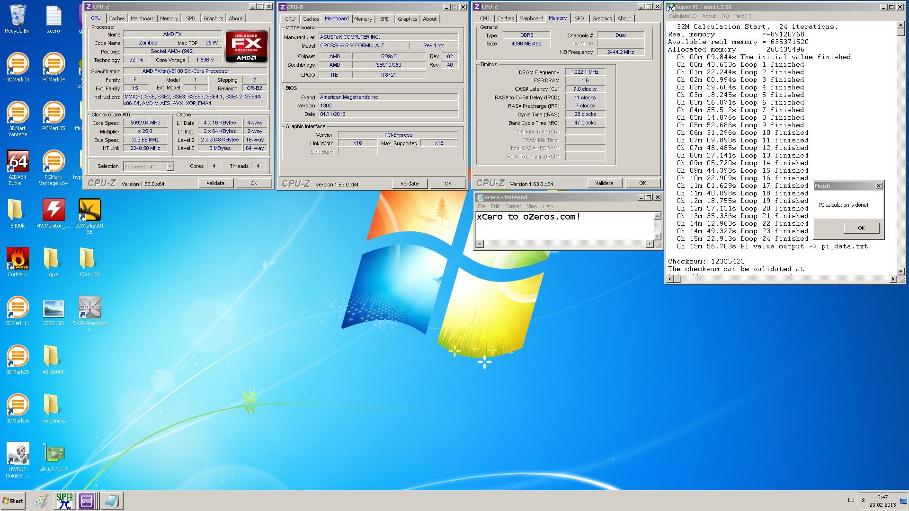Expand the Processor #1 selection dropdown

point(170,167)
